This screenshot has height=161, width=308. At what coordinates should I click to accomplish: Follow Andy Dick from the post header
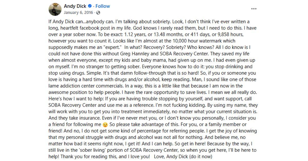(102, 6)
